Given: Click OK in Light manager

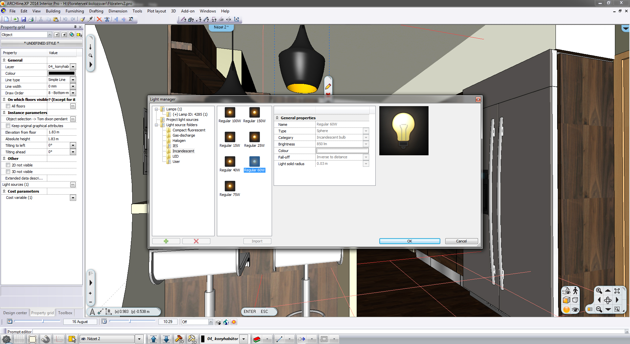Looking at the screenshot, I should pyautogui.click(x=409, y=241).
